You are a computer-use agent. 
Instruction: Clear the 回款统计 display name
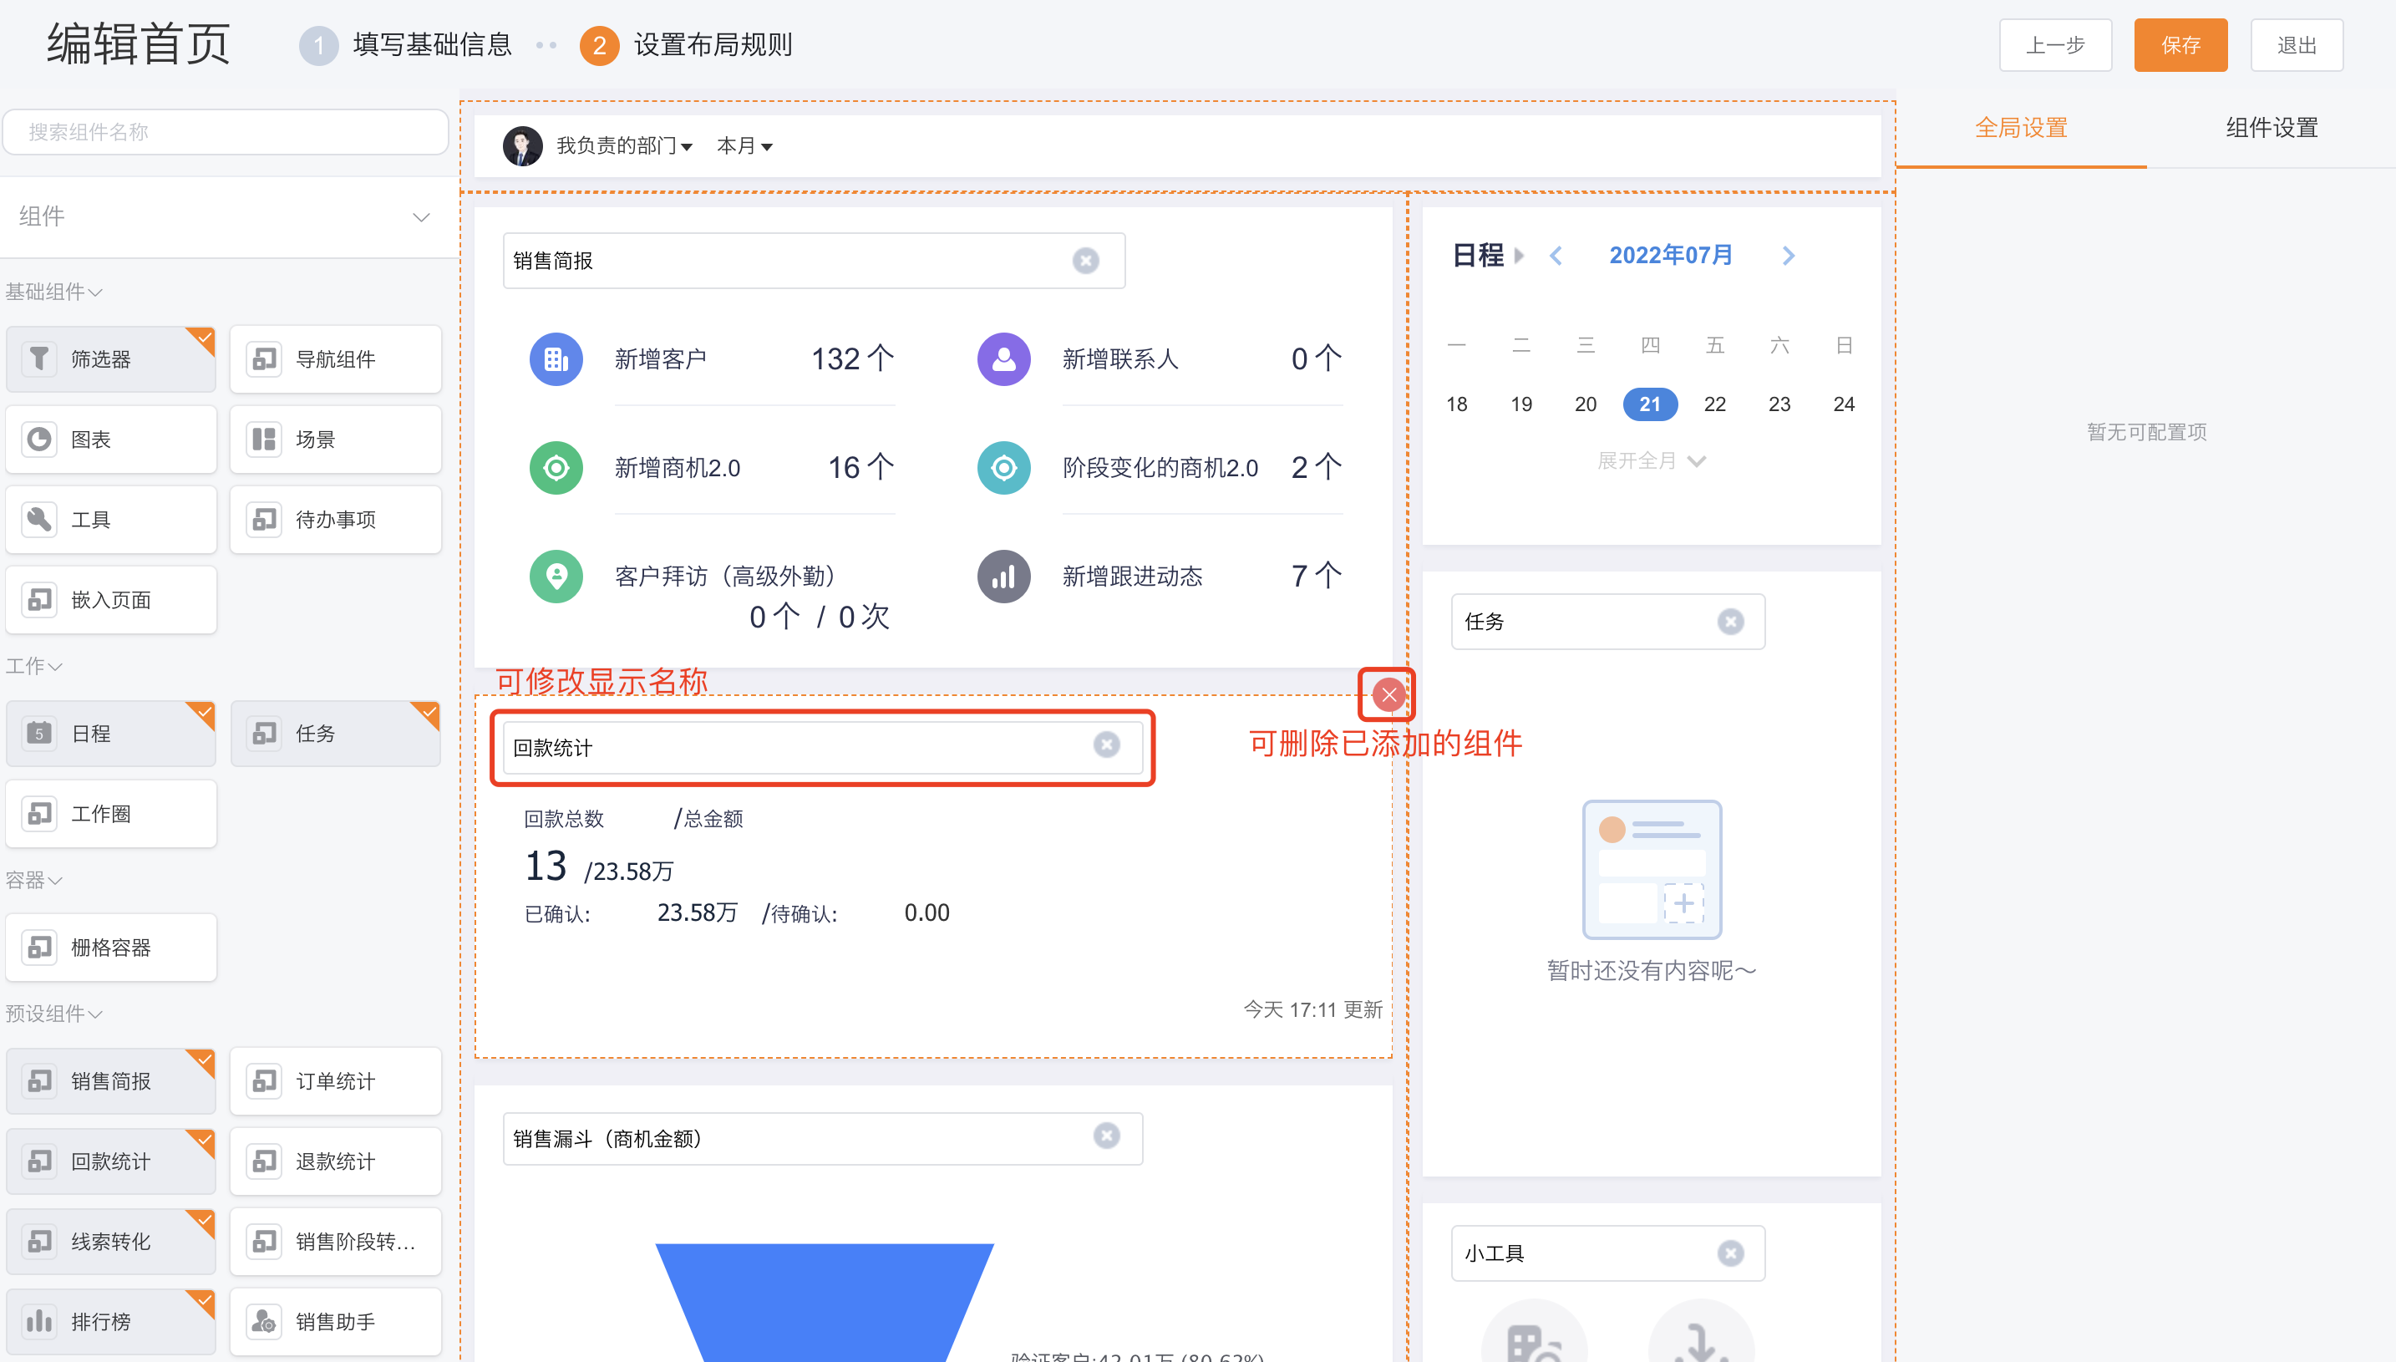tap(1106, 745)
